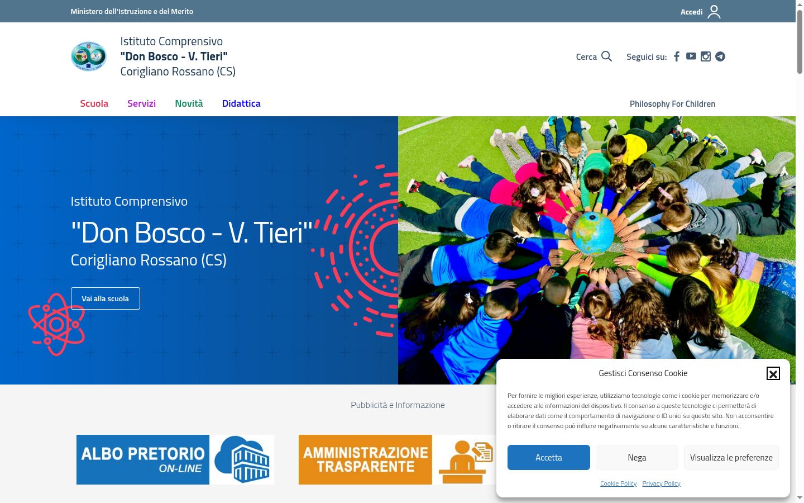Viewport: 804px width, 503px height.
Task: Click the page vertical scrollbar thumb
Action: [x=800, y=41]
